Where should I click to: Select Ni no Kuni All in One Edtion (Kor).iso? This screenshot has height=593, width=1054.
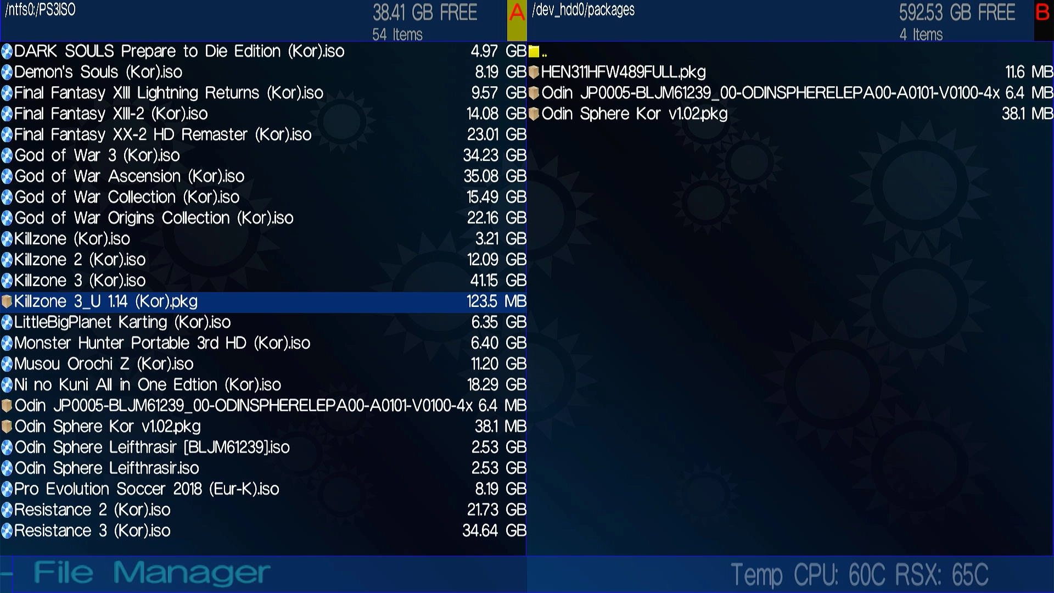pos(148,385)
